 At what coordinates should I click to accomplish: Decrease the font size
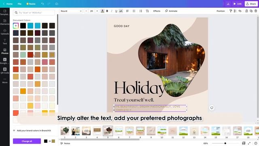coord(86,11)
